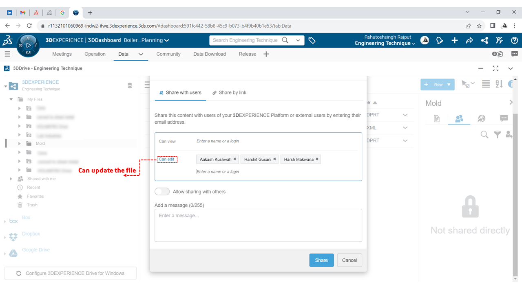This screenshot has width=522, height=293.
Task: Open the hamburger menu below the compass
Action: point(7,54)
